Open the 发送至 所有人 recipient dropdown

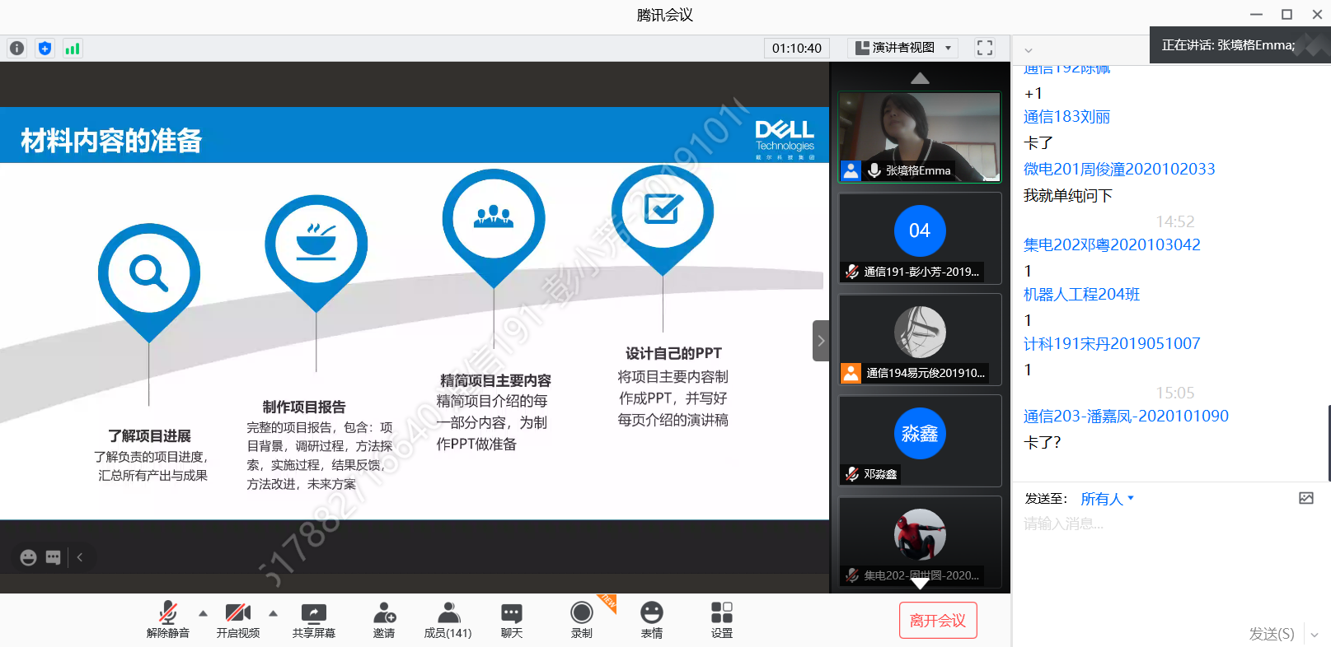click(1107, 499)
